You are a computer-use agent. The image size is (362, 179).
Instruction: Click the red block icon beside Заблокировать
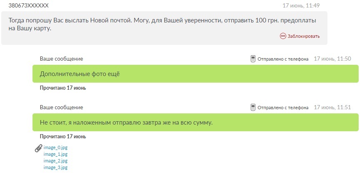coord(283,36)
